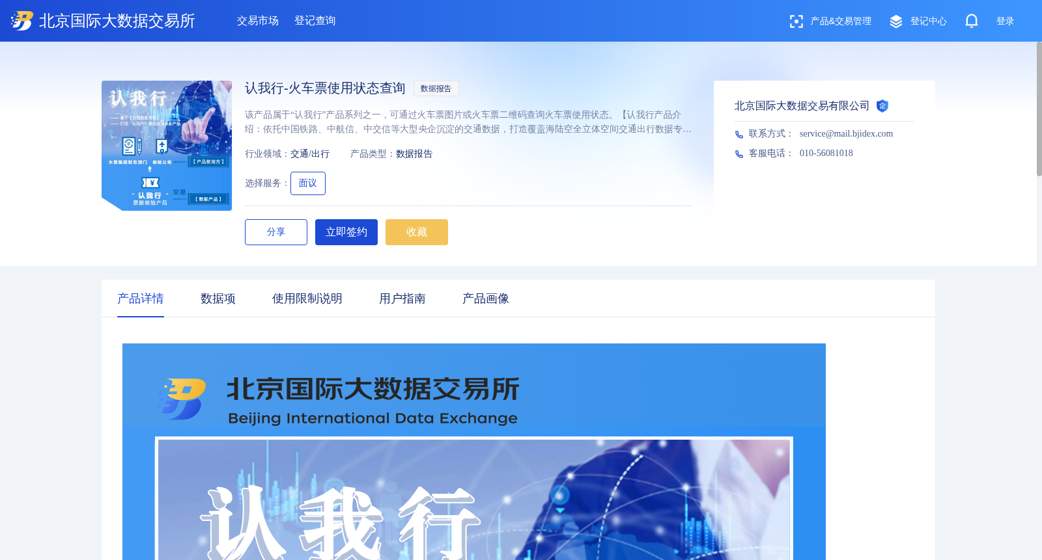Click the 登记中心 layers icon
Image resolution: width=1042 pixels, height=560 pixels.
896,21
